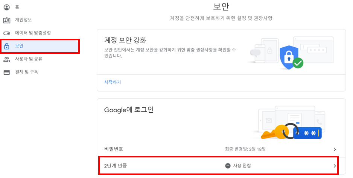The height and width of the screenshot is (178, 353).
Task: Open the 2단계 인증 settings row
Action: 116,166
